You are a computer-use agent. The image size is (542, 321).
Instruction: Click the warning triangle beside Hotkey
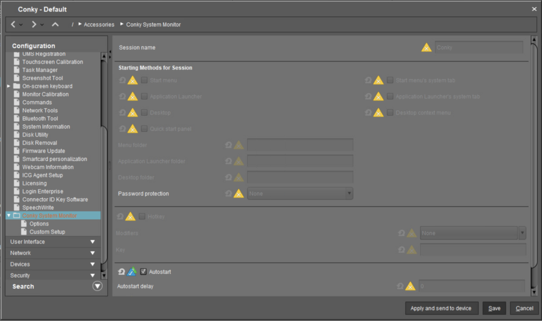[x=130, y=217]
